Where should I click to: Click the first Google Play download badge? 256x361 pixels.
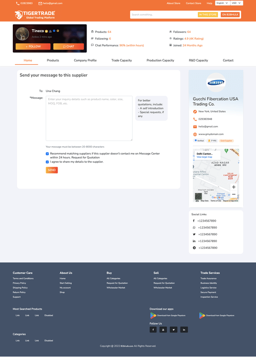pos(168,315)
